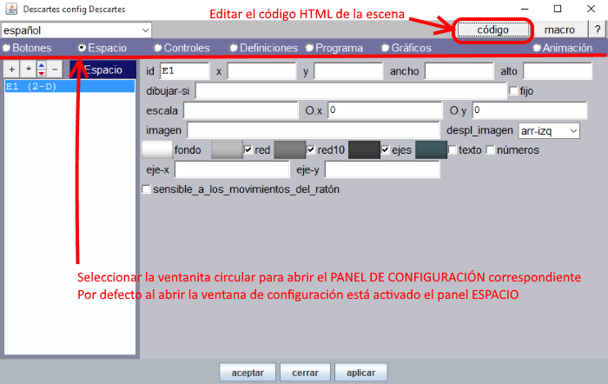Click the alto input field
The image size is (608, 384).
558,71
